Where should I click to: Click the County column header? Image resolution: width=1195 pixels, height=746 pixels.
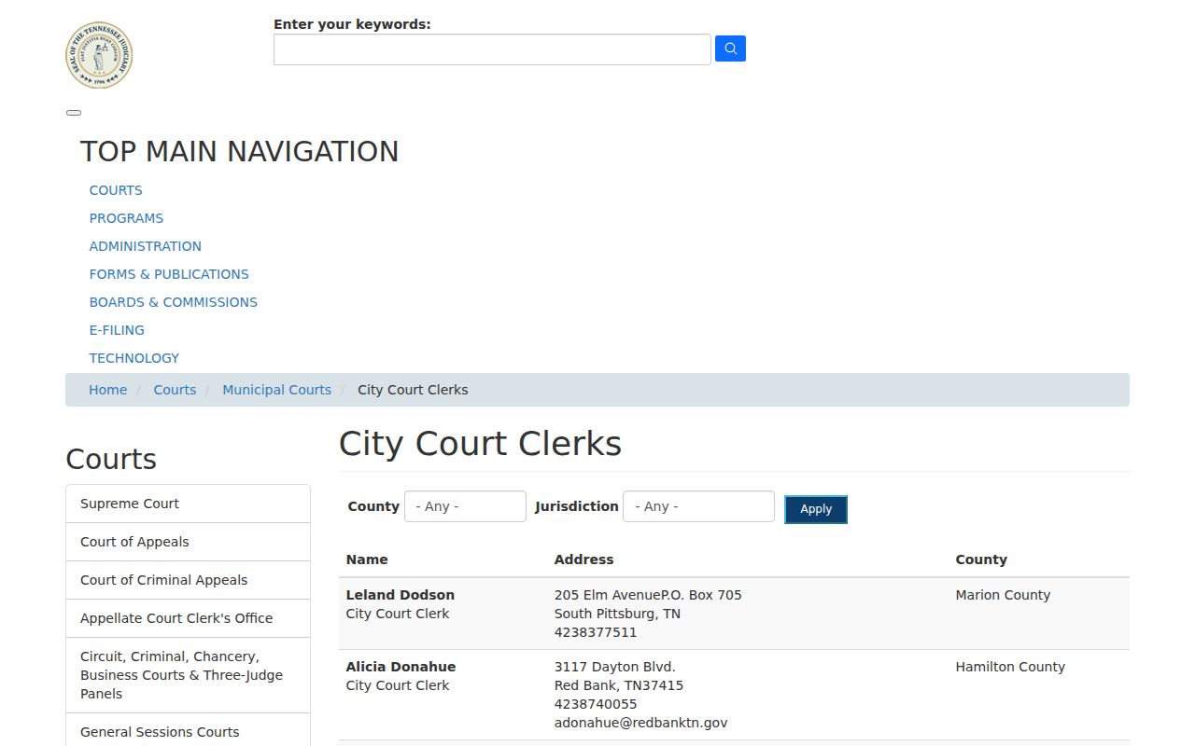pyautogui.click(x=981, y=559)
